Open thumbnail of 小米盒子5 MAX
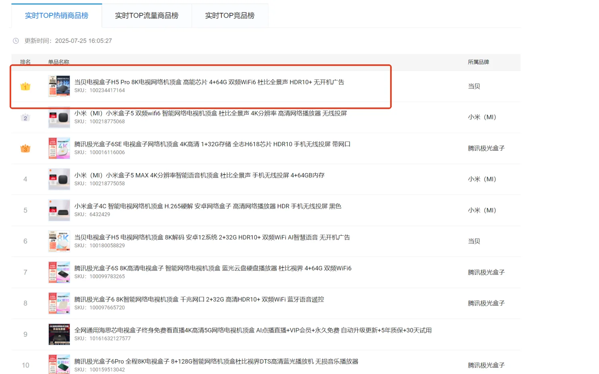Viewport: 599px width, 374px height. (x=59, y=179)
